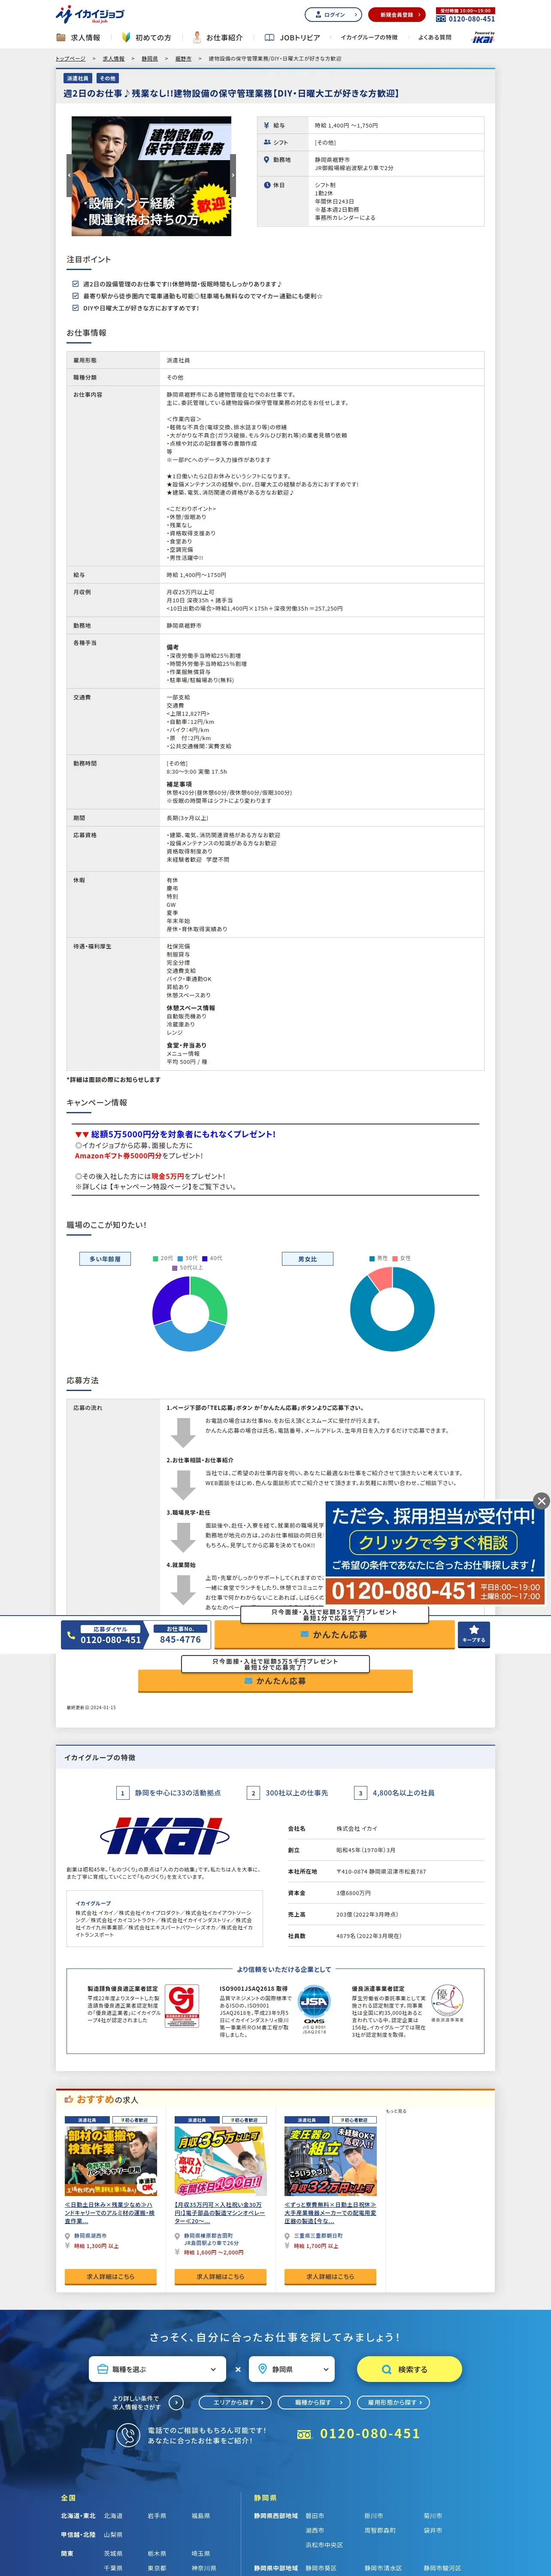Viewport: 551px width, 2576px height.
Task: Click the 職種から探す pill button
Action: tap(314, 2402)
